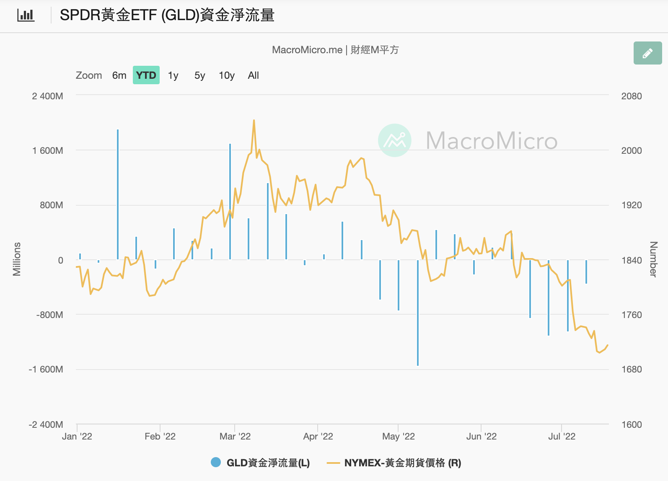Click the gold price peak in March
668x481 pixels.
[254, 121]
